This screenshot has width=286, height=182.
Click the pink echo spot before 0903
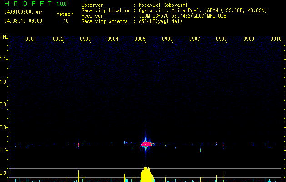pos(79,144)
